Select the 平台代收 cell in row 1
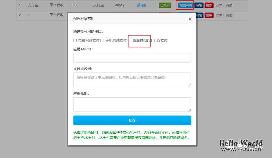 pyautogui.click(x=57, y=5)
